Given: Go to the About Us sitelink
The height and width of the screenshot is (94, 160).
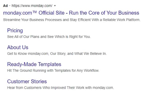Looking at the screenshot, I should (18, 47).
